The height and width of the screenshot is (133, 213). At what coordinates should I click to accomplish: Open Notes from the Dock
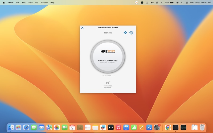(x=95, y=127)
